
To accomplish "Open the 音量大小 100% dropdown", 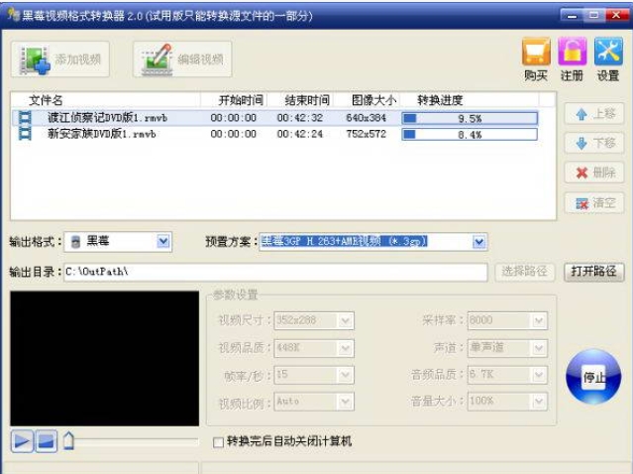I will coord(539,402).
